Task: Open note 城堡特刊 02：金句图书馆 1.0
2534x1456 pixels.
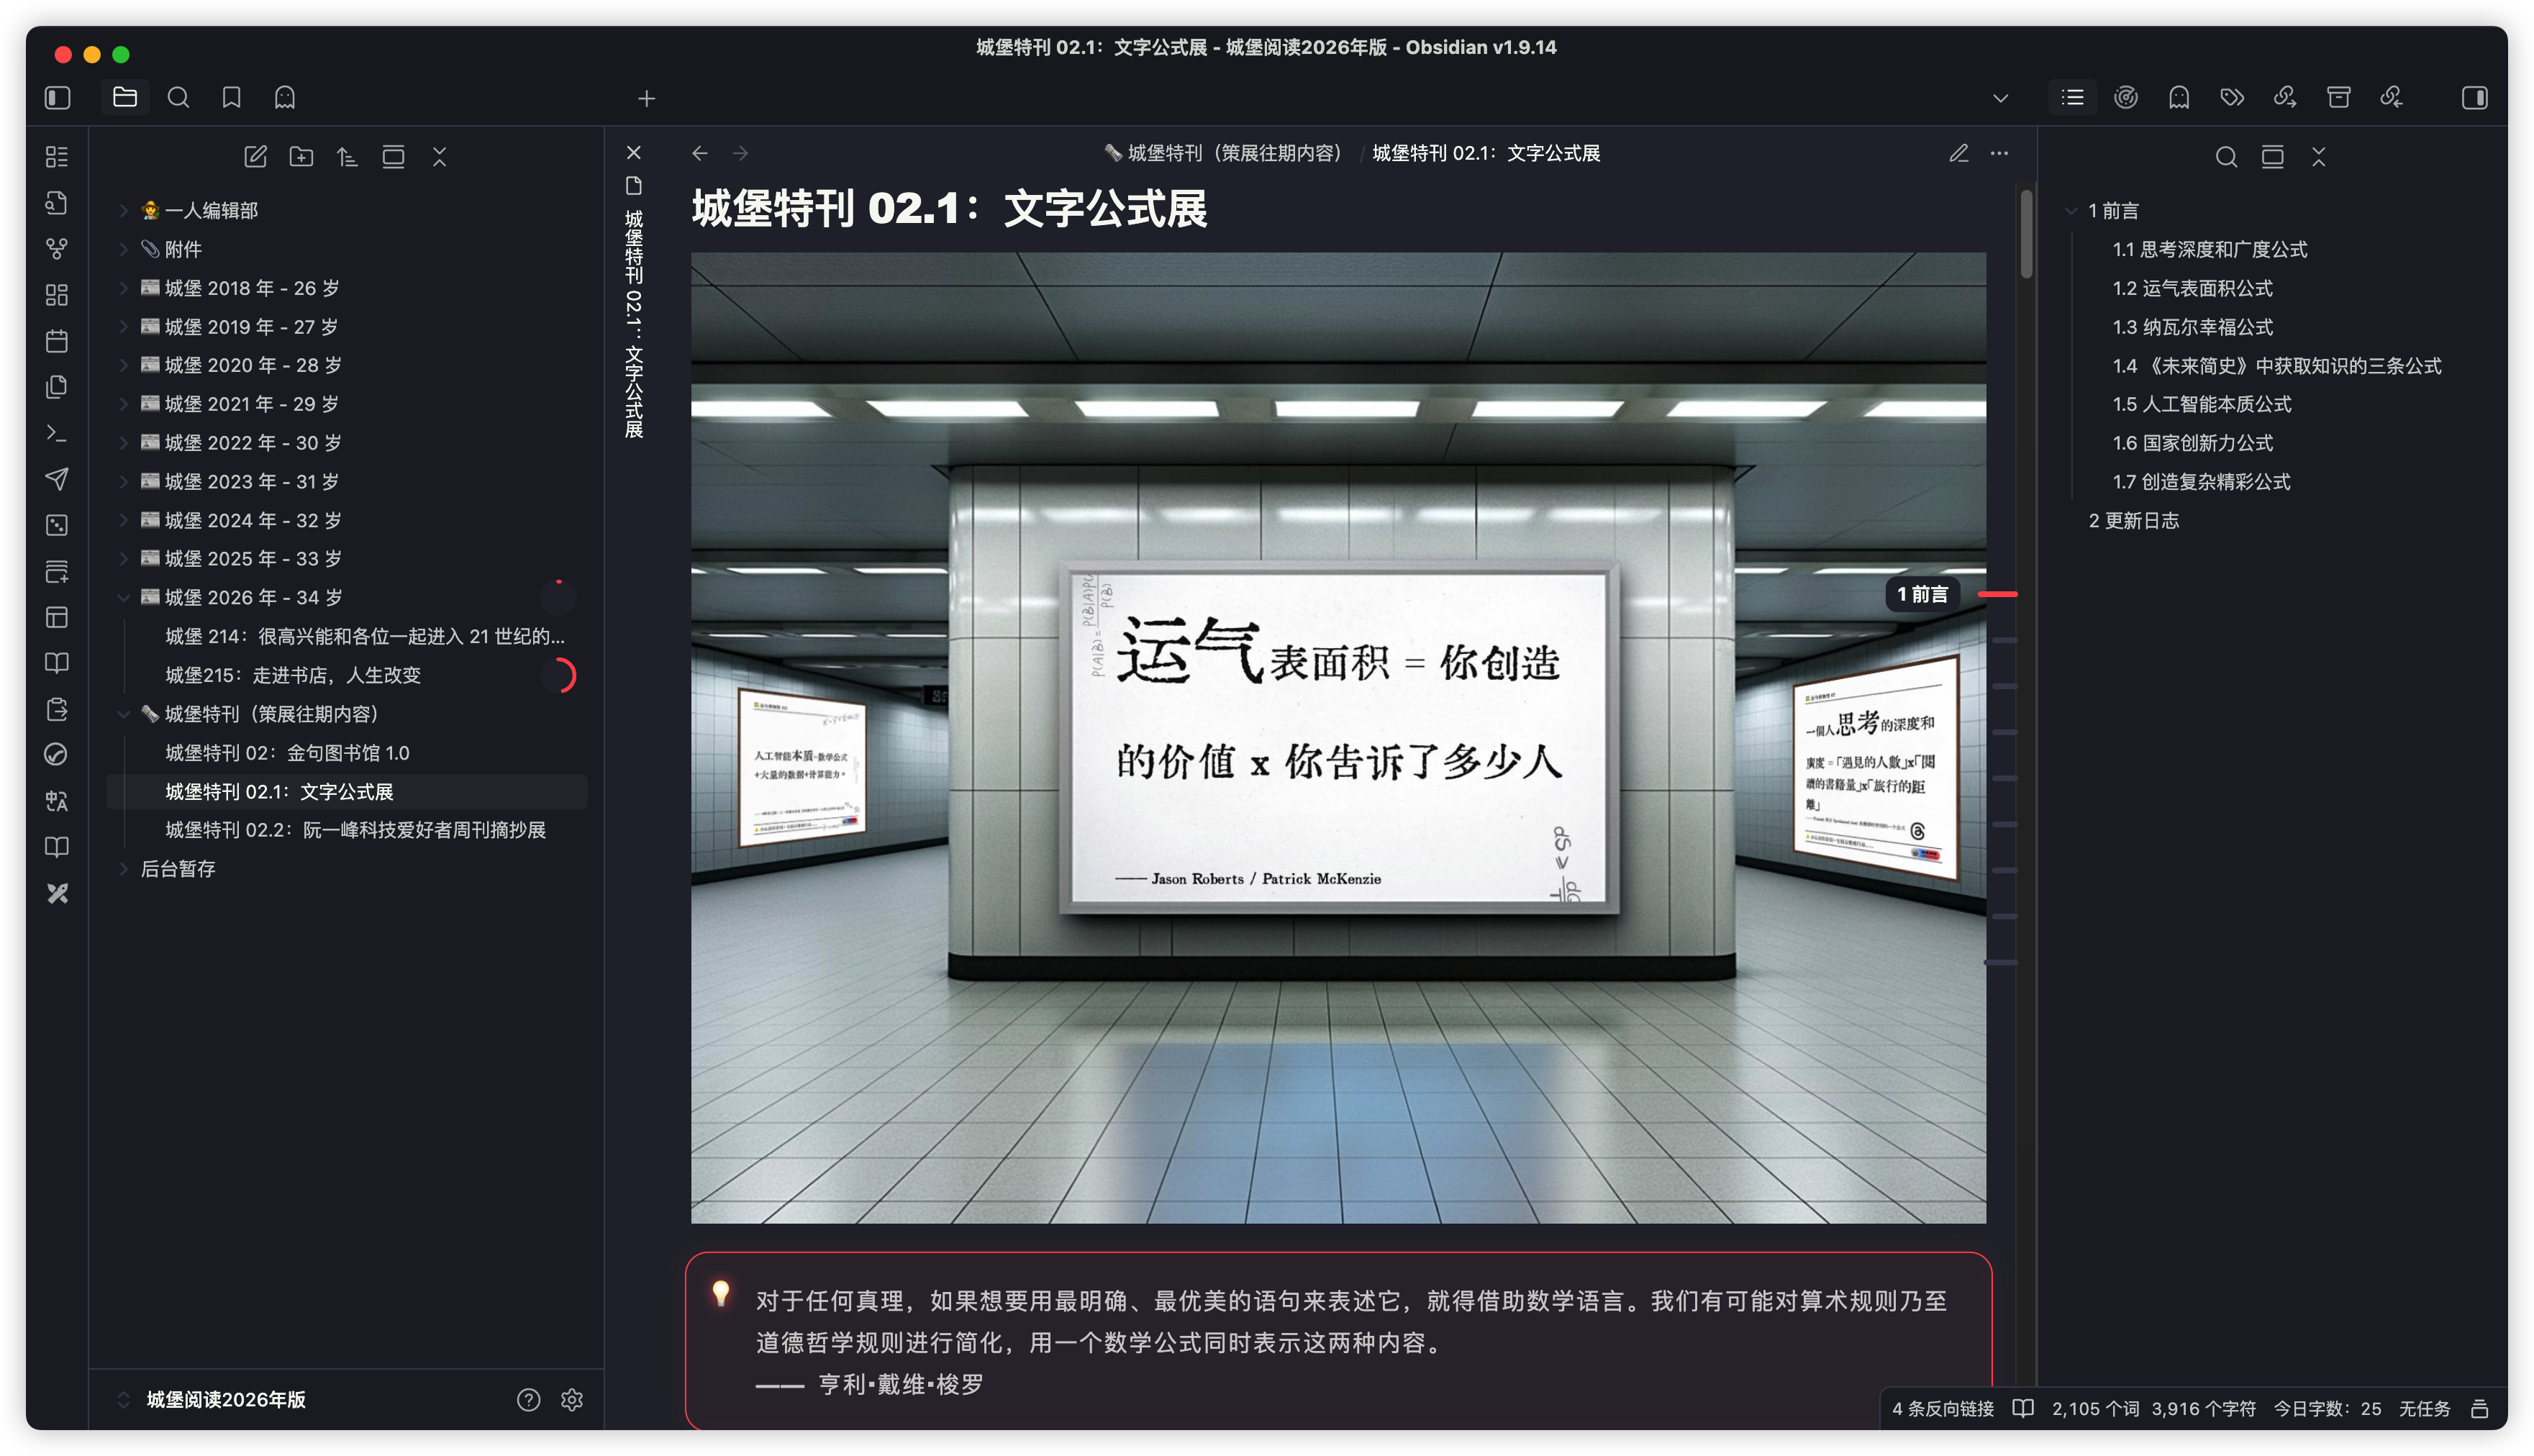Action: [287, 752]
